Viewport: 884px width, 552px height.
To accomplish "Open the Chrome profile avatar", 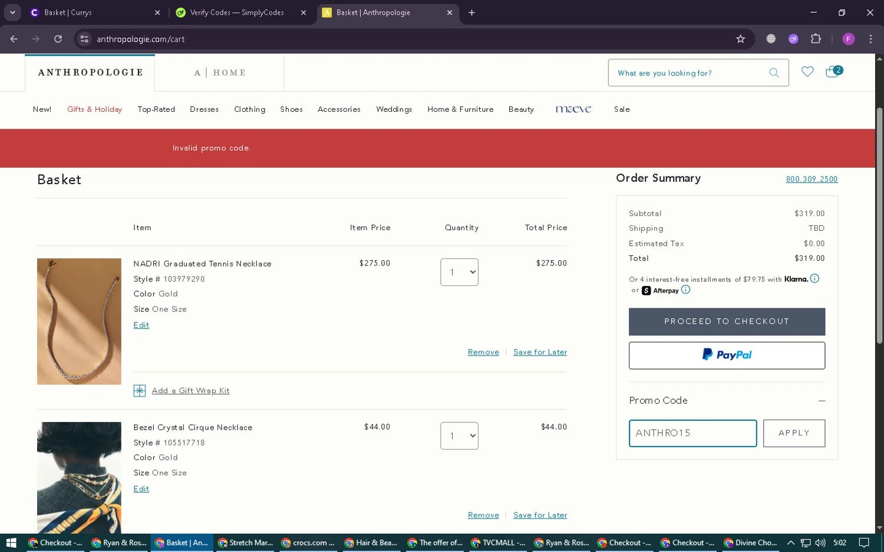I will [849, 39].
